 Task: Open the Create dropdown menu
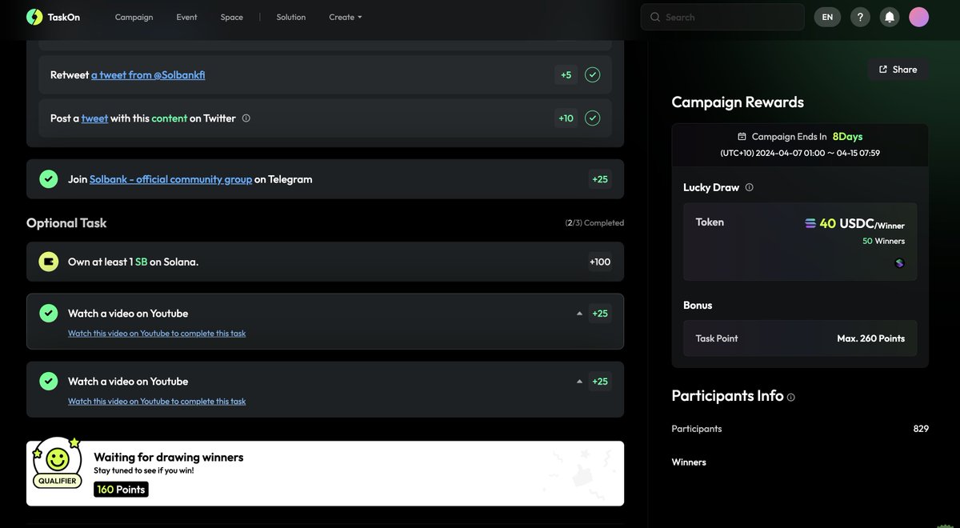pos(346,17)
